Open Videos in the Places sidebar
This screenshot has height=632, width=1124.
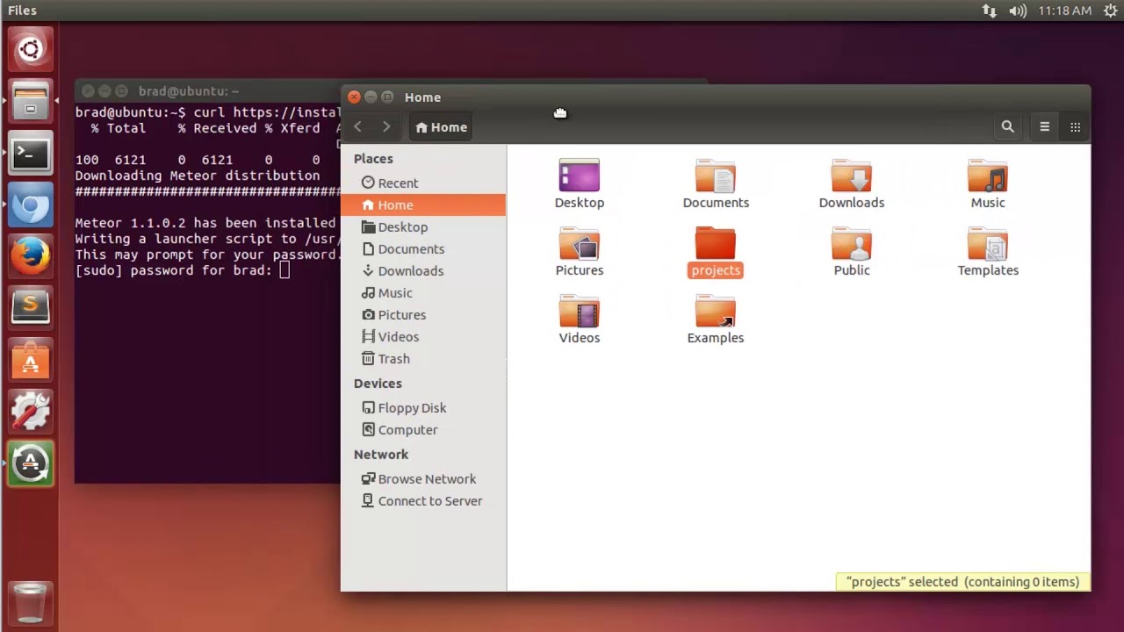pos(423,336)
